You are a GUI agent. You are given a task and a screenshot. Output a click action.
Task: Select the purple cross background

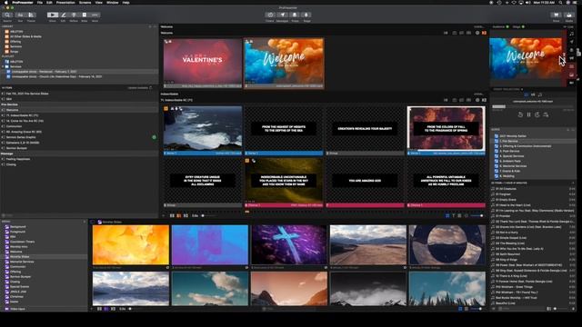[x=289, y=245]
